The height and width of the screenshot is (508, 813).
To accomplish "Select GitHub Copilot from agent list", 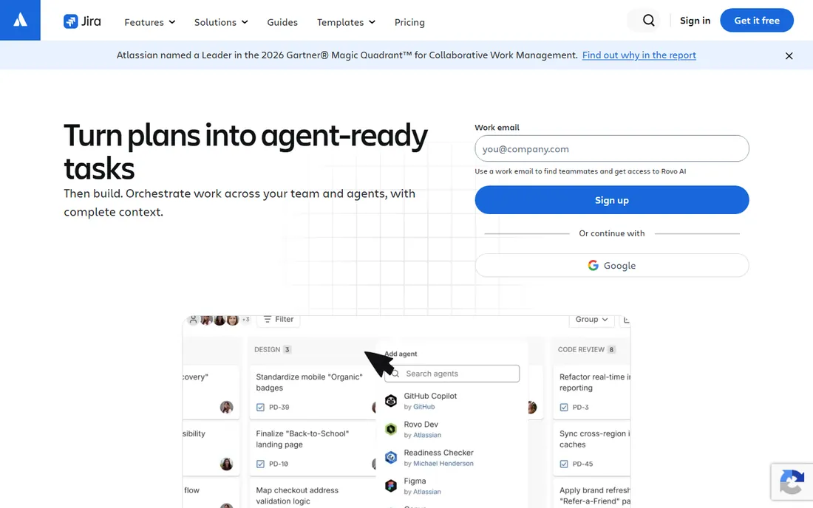I will pos(452,401).
